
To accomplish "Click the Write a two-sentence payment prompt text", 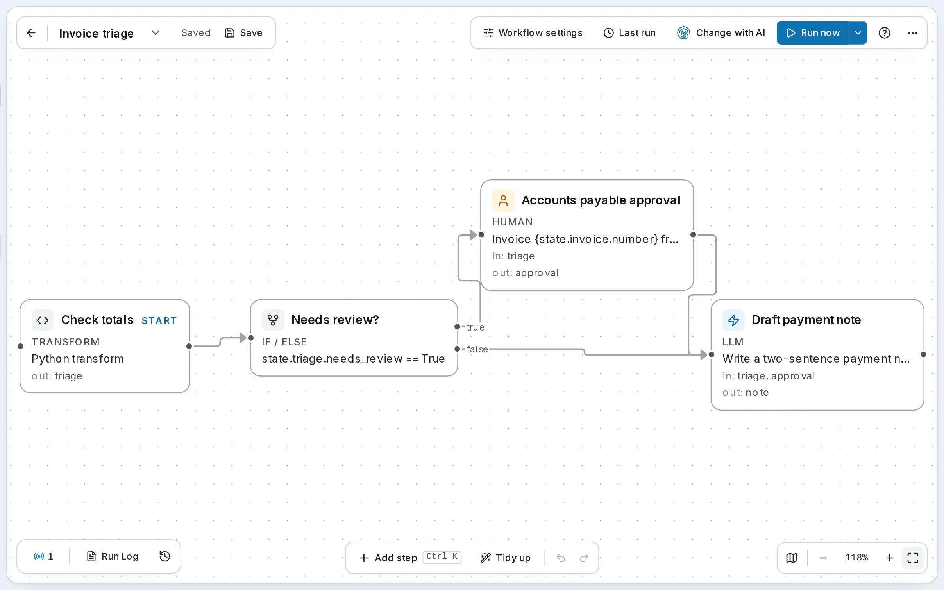I will click(816, 359).
